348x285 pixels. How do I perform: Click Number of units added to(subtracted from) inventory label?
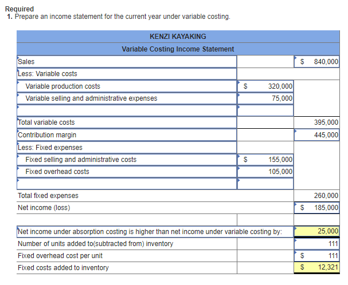[x=95, y=244]
